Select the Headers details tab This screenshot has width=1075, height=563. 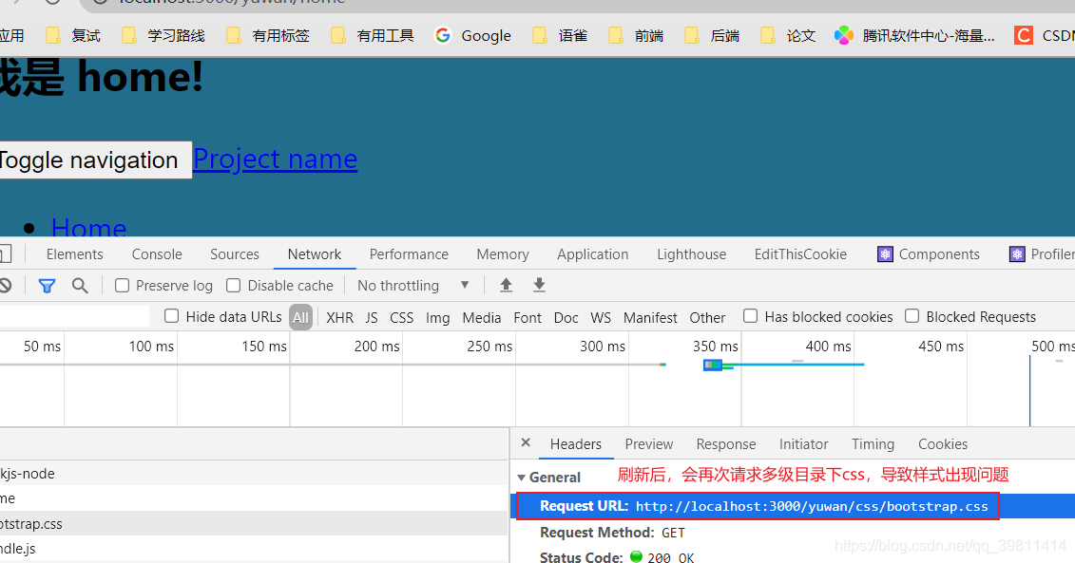point(576,443)
